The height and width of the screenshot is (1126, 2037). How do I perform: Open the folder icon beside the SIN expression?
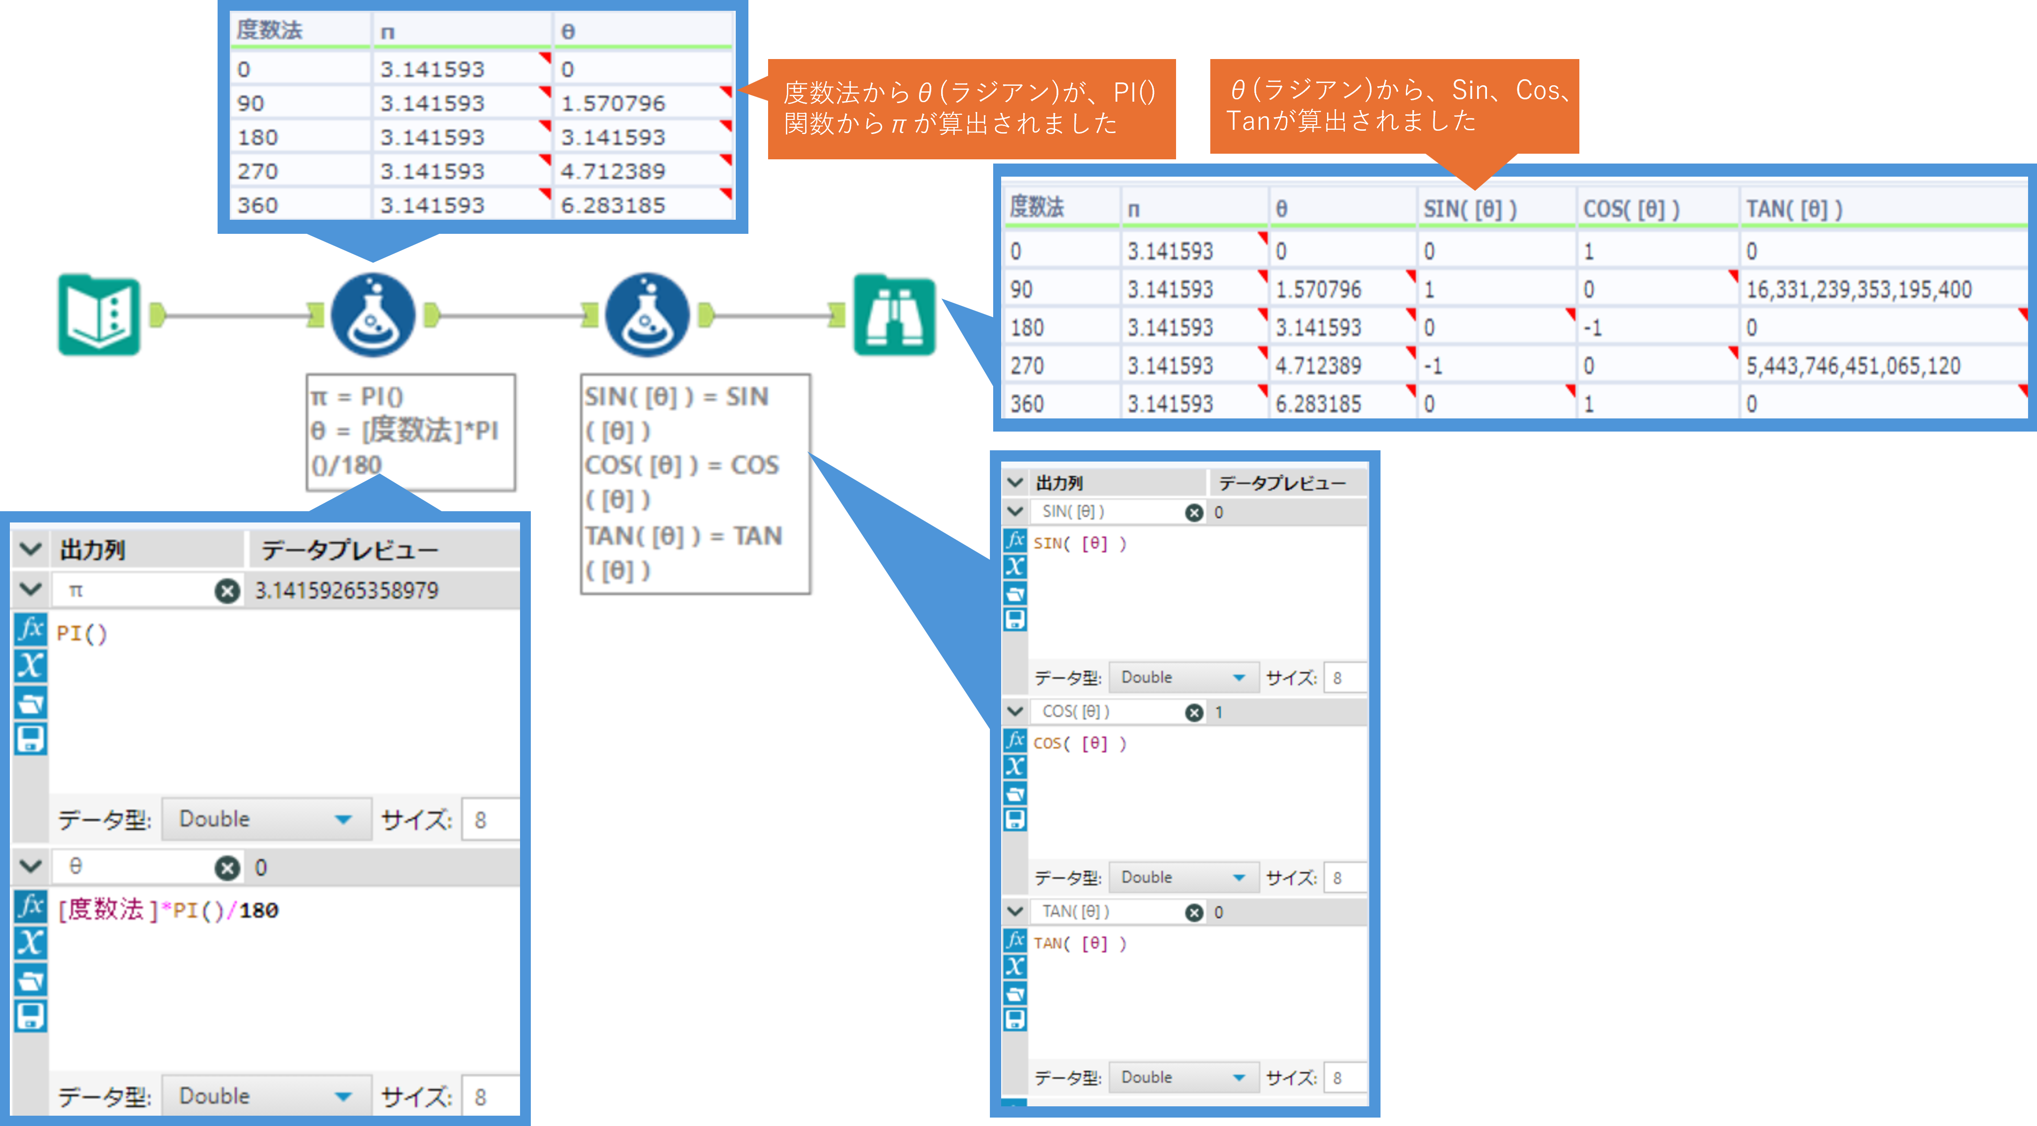click(x=1015, y=593)
